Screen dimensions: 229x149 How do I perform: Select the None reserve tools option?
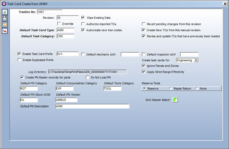click(x=197, y=88)
